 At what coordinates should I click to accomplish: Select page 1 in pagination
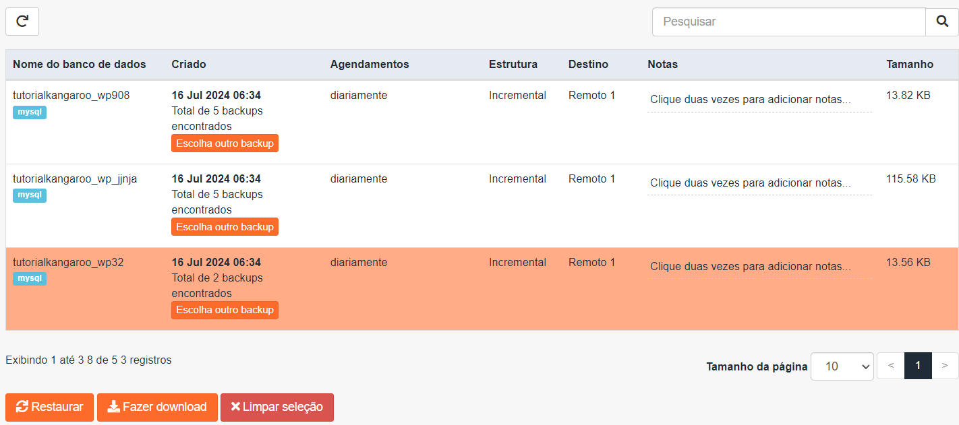[918, 366]
